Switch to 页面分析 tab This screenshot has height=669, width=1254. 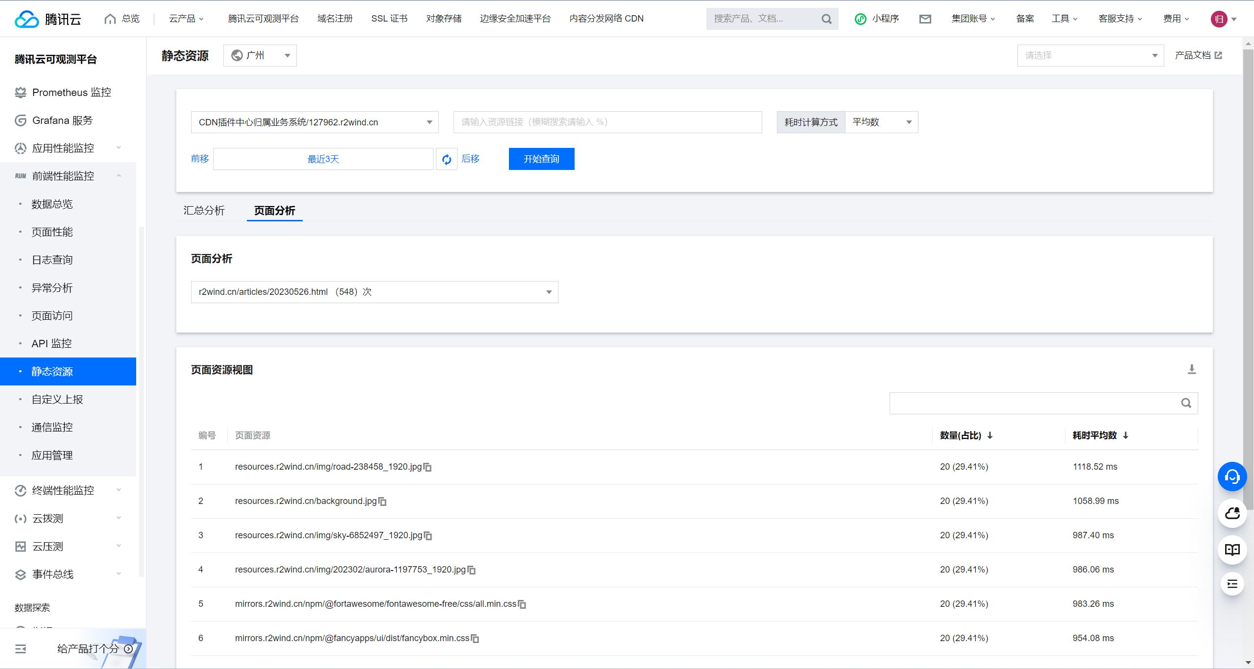click(x=274, y=211)
